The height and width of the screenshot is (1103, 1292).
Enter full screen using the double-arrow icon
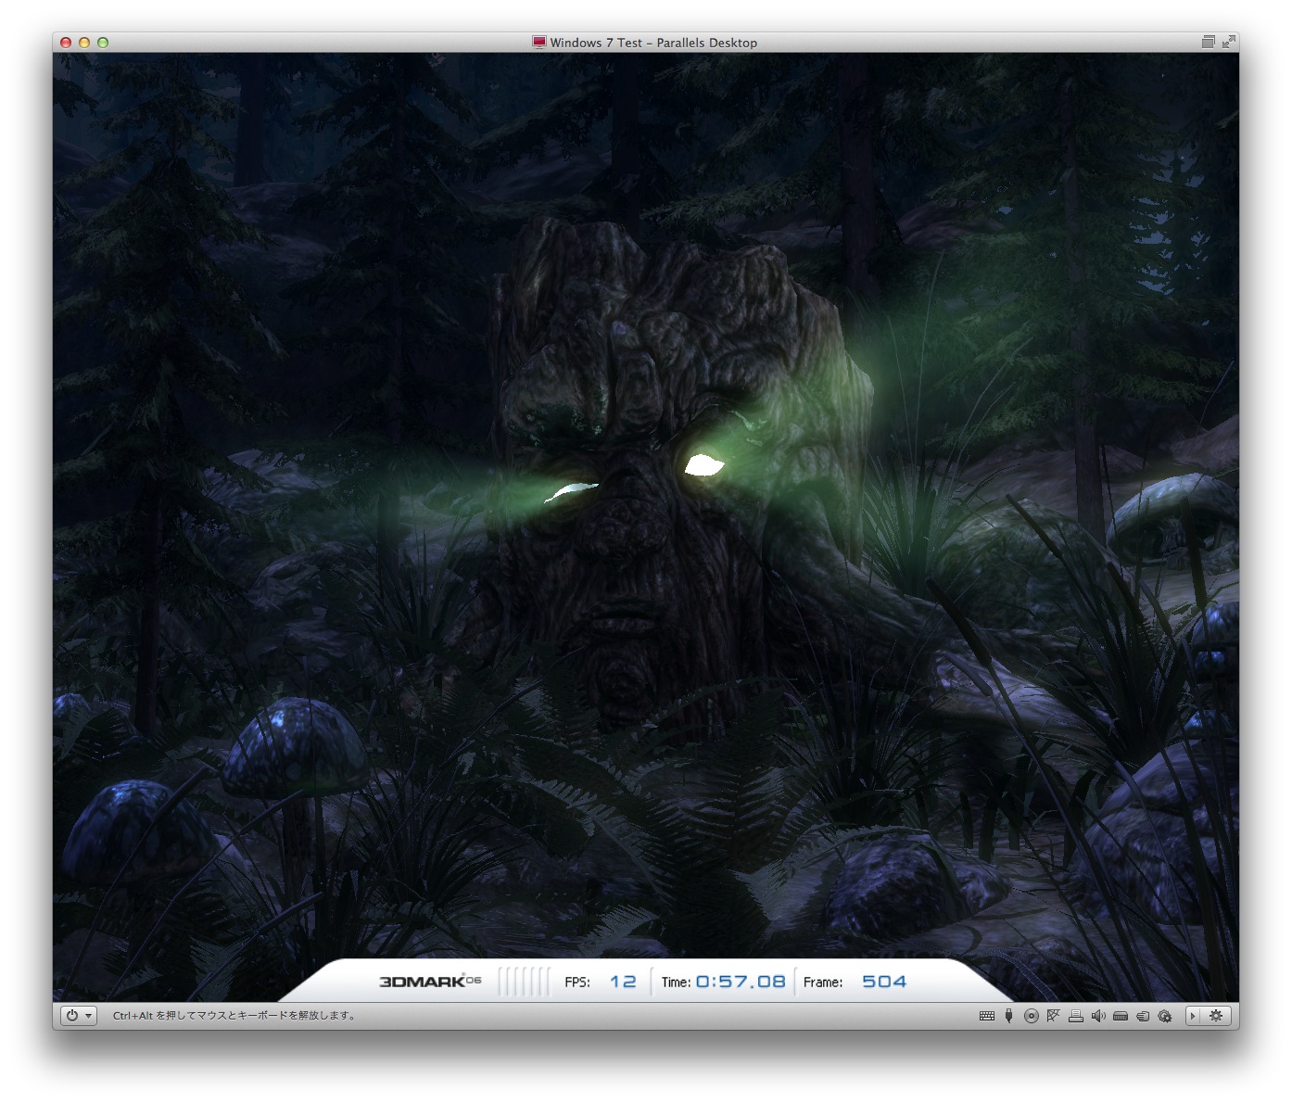pyautogui.click(x=1228, y=42)
